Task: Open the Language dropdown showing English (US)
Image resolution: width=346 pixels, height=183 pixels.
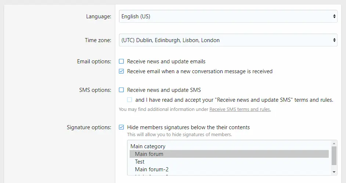Action: coord(228,16)
